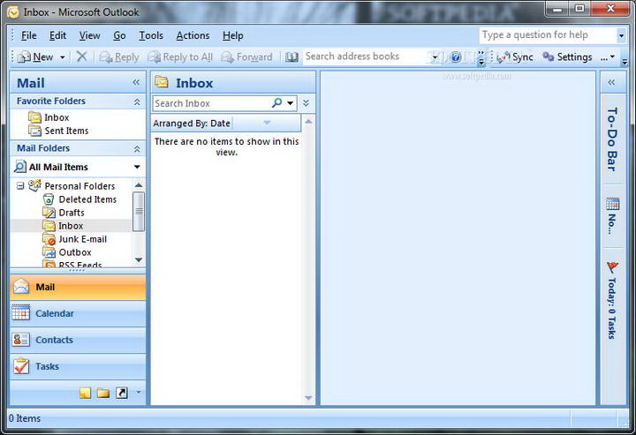Click the magnifier search icon
This screenshot has width=636, height=435.
(277, 103)
